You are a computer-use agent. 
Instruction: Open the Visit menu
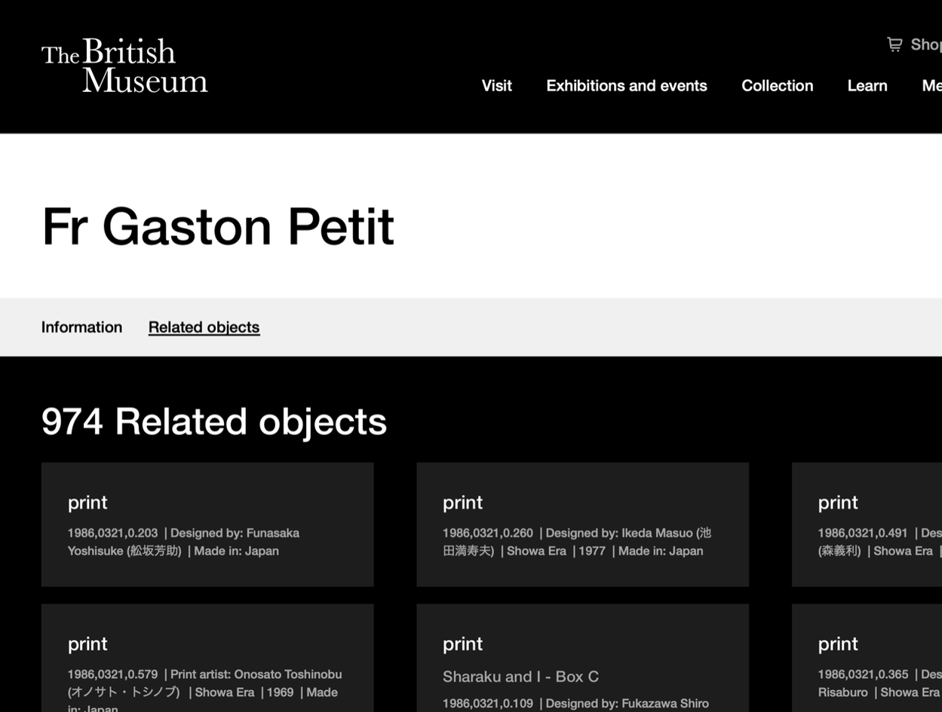(496, 86)
